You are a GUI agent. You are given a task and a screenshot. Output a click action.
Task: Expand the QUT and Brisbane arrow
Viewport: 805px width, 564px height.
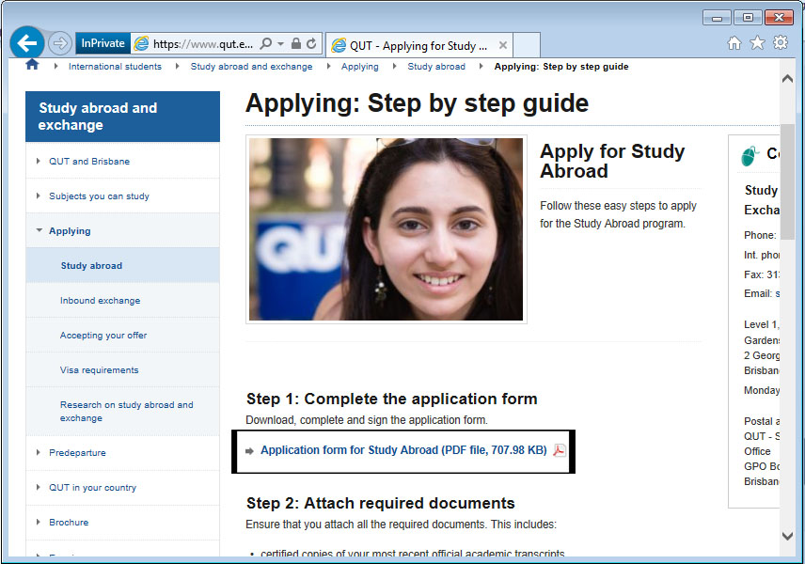(x=38, y=161)
